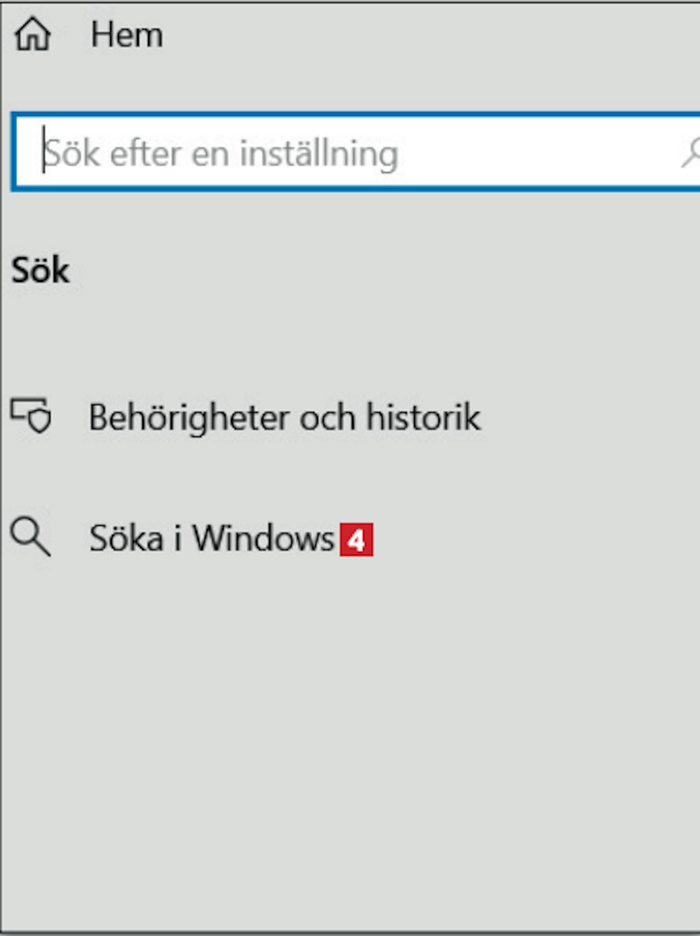Click the Home house icon
Viewport: 700px width, 936px height.
[32, 34]
